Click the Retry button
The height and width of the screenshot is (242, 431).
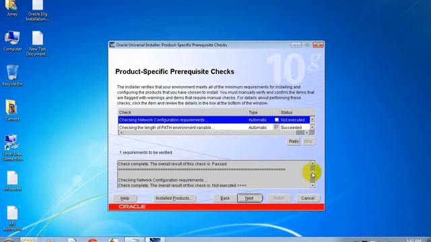(x=294, y=141)
